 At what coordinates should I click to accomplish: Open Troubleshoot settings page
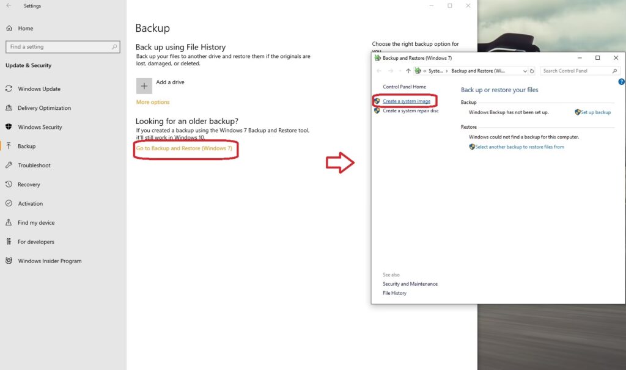tap(34, 165)
